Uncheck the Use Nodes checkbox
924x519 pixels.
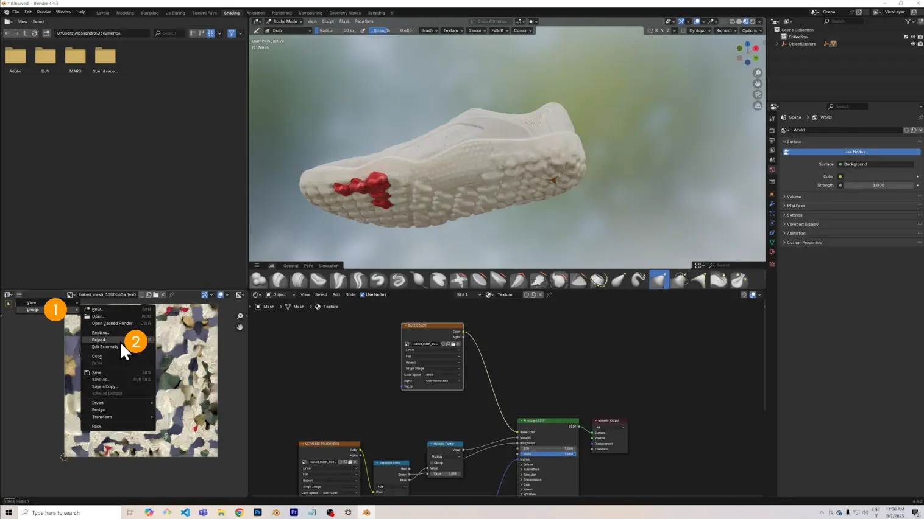(362, 294)
